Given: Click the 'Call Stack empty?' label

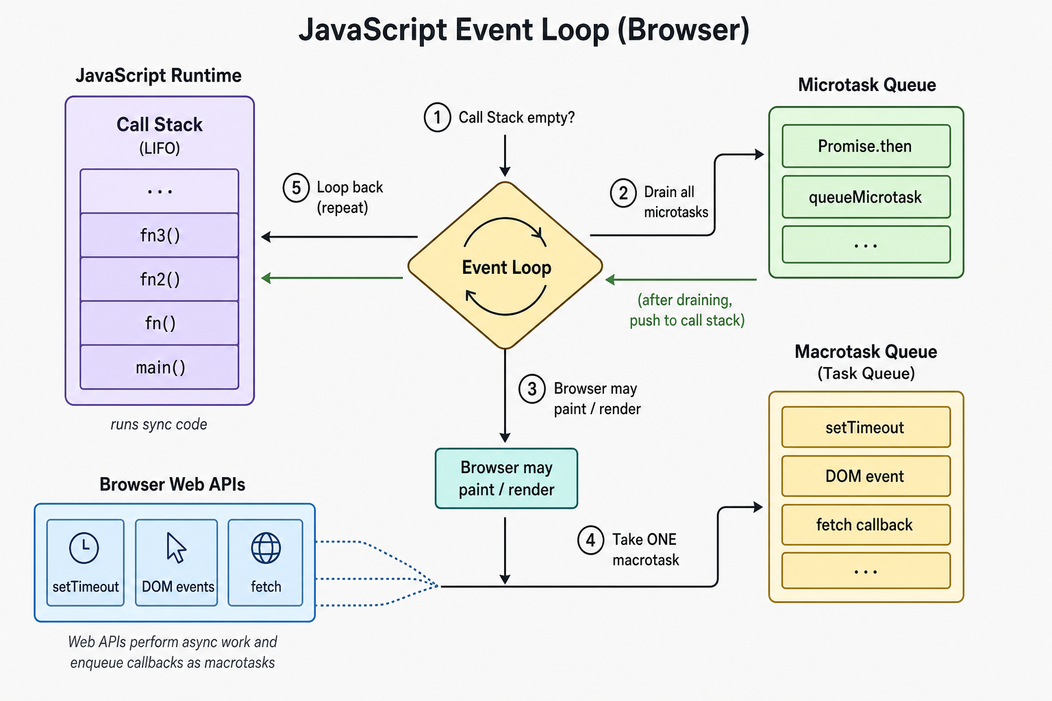Looking at the screenshot, I should (x=516, y=118).
